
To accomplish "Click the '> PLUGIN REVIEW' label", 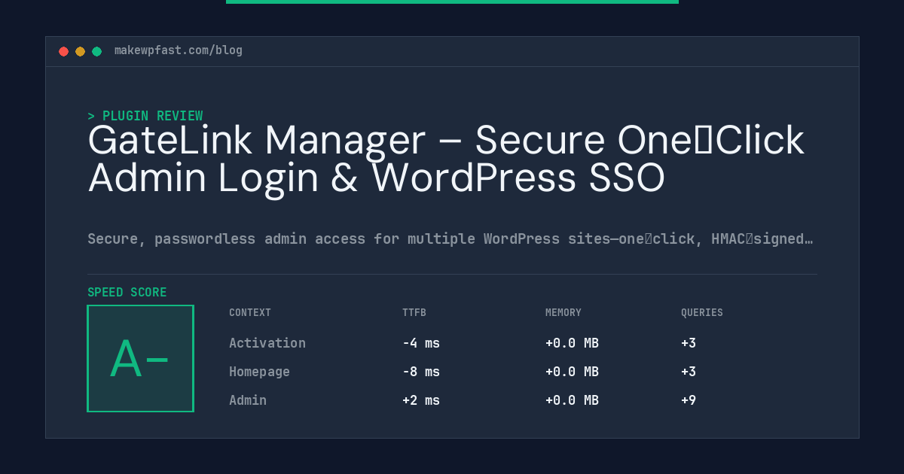I will tap(145, 116).
